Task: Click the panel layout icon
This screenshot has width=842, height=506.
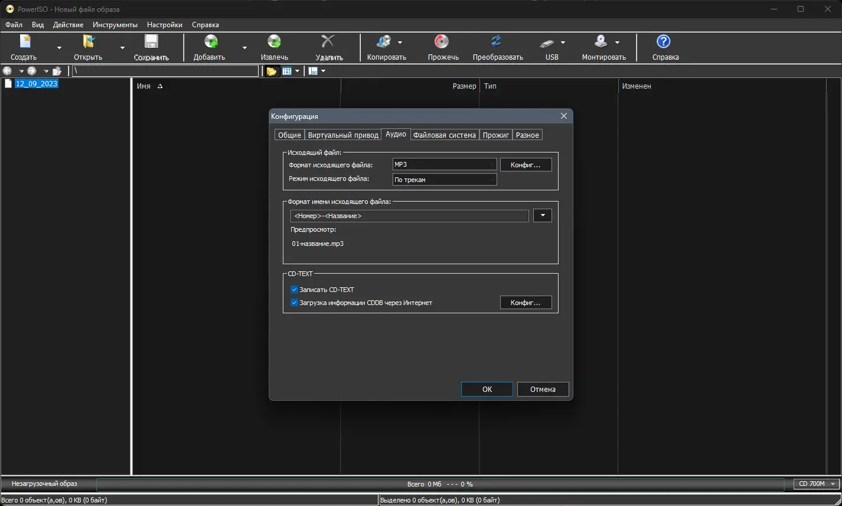Action: coord(313,71)
